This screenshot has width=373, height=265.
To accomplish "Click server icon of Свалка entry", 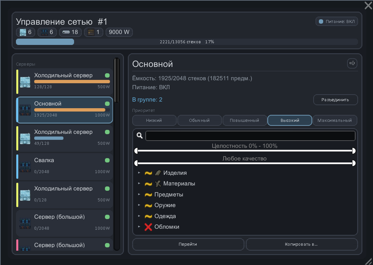I will 25,167.
